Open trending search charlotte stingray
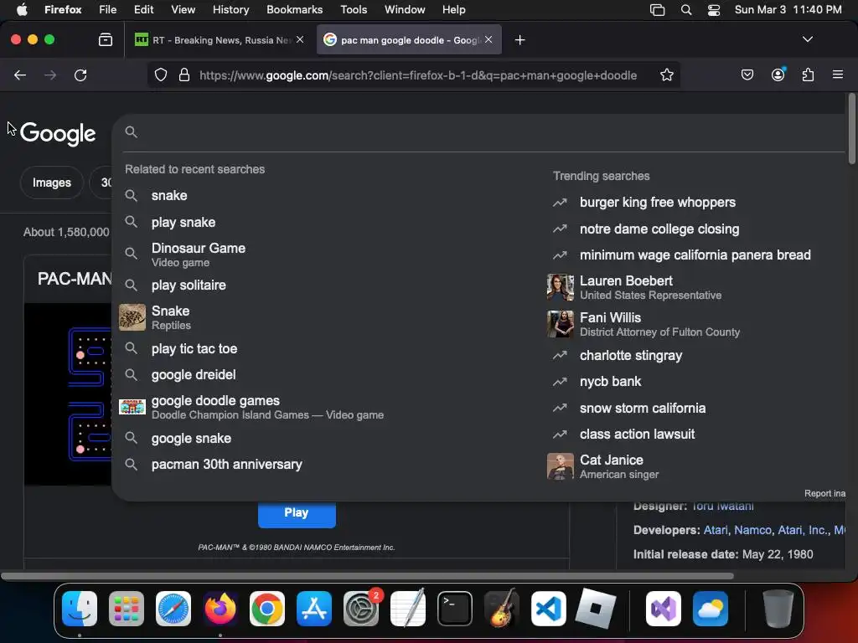Viewport: 858px width, 643px height. [630, 355]
